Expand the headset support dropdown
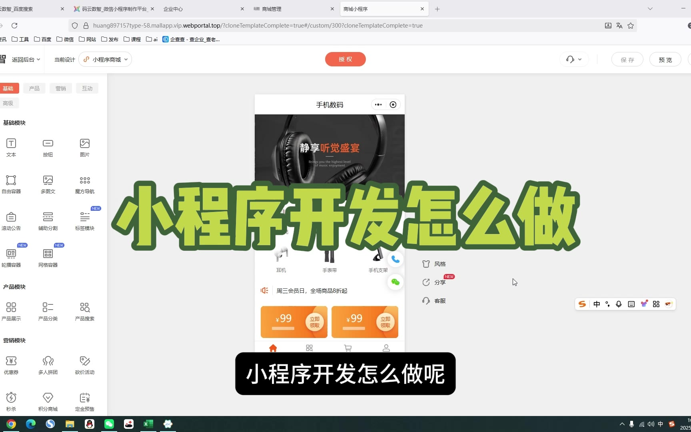The width and height of the screenshot is (691, 432). 574,60
